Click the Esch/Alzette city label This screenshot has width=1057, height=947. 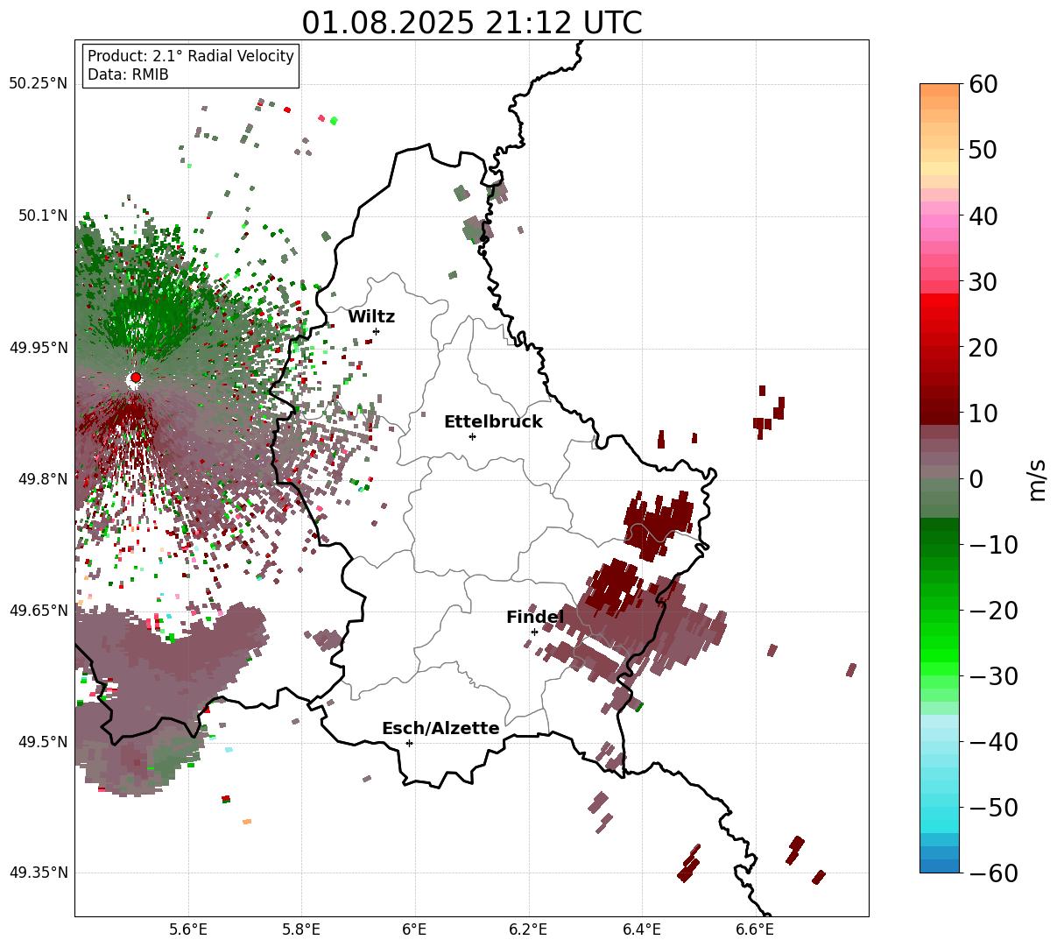tap(440, 728)
